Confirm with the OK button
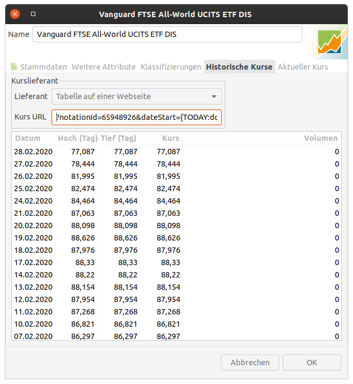 [312, 363]
